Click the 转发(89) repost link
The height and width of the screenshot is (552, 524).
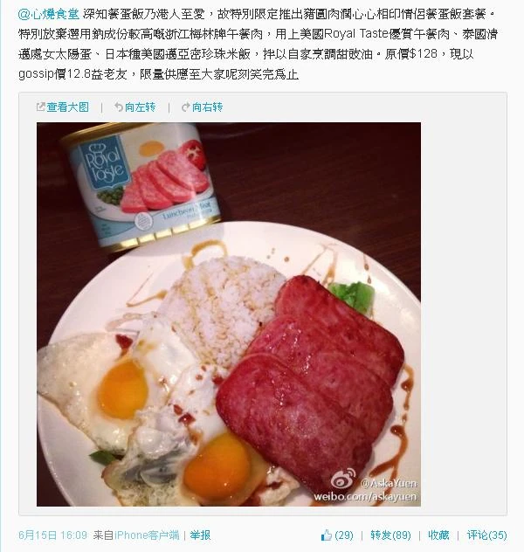click(x=390, y=535)
